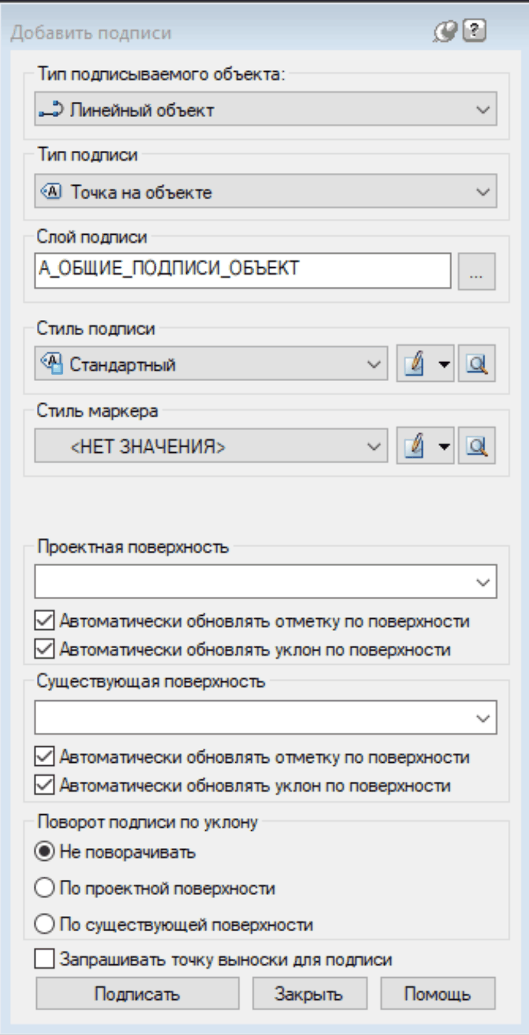The width and height of the screenshot is (529, 1035).
Task: Enable Запрашивать точку выноски для подписи
Action: pyautogui.click(x=45, y=959)
